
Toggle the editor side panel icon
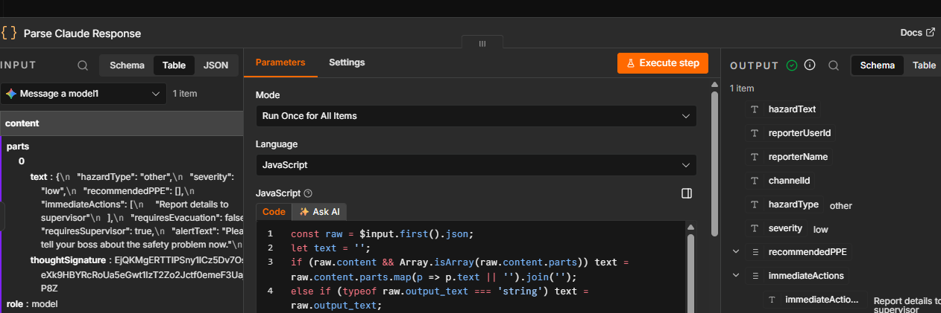point(687,193)
